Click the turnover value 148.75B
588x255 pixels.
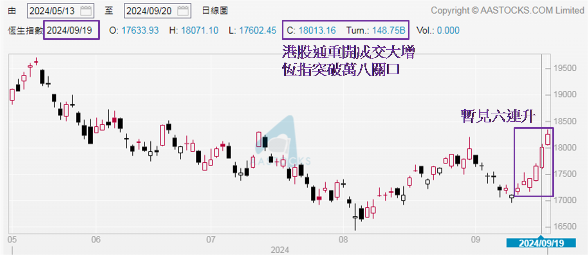388,31
